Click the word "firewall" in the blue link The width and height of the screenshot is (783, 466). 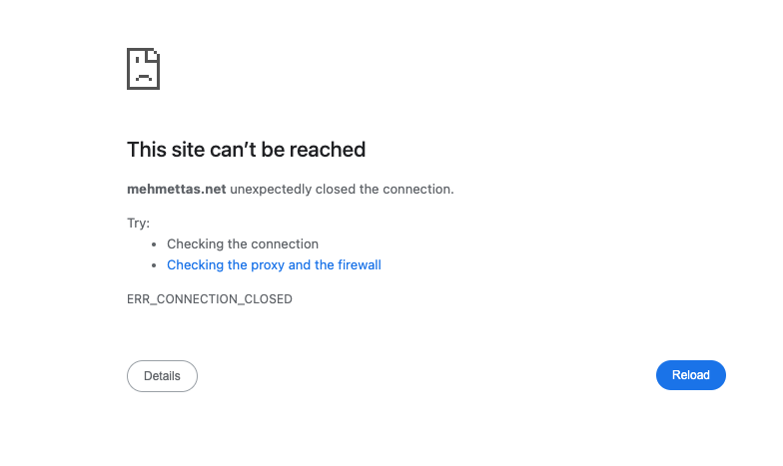pyautogui.click(x=360, y=265)
